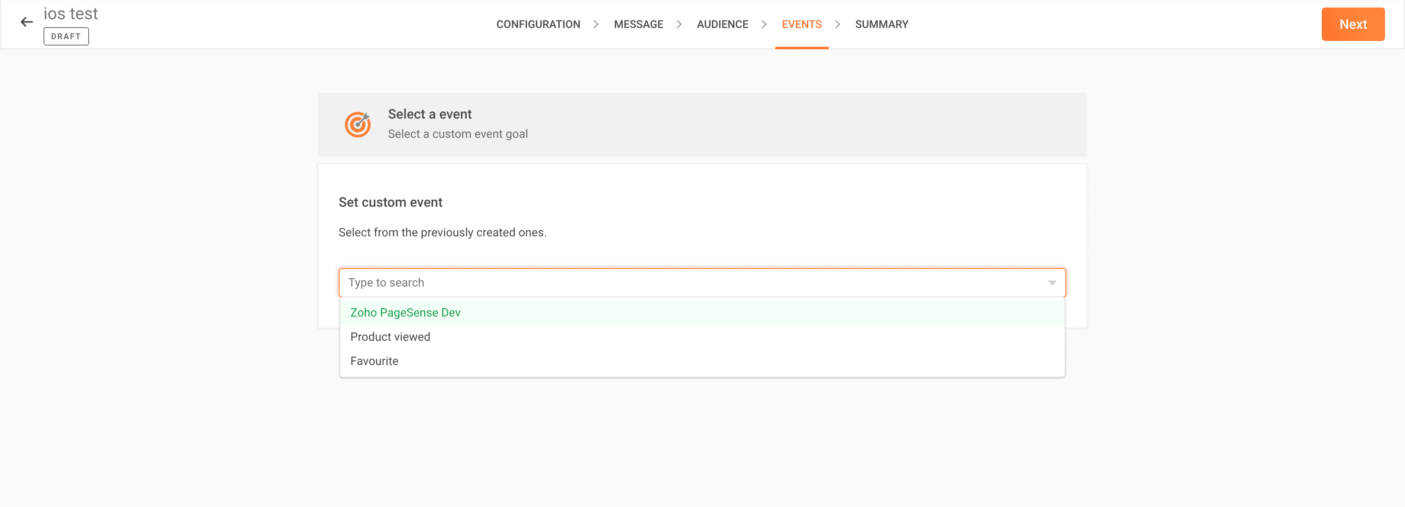Screen dimensions: 1405x507
Task: Focus the Type to search field
Action: tap(693, 283)
